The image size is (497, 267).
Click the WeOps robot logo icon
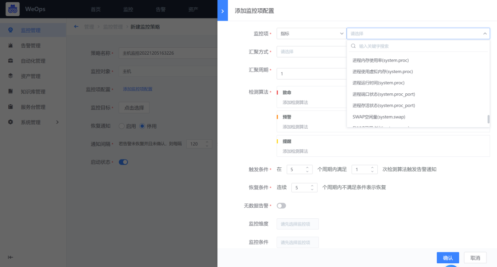pyautogui.click(x=13, y=9)
